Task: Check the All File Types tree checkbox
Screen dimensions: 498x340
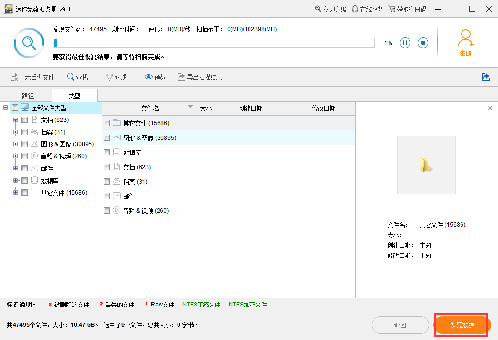Action: [15, 108]
